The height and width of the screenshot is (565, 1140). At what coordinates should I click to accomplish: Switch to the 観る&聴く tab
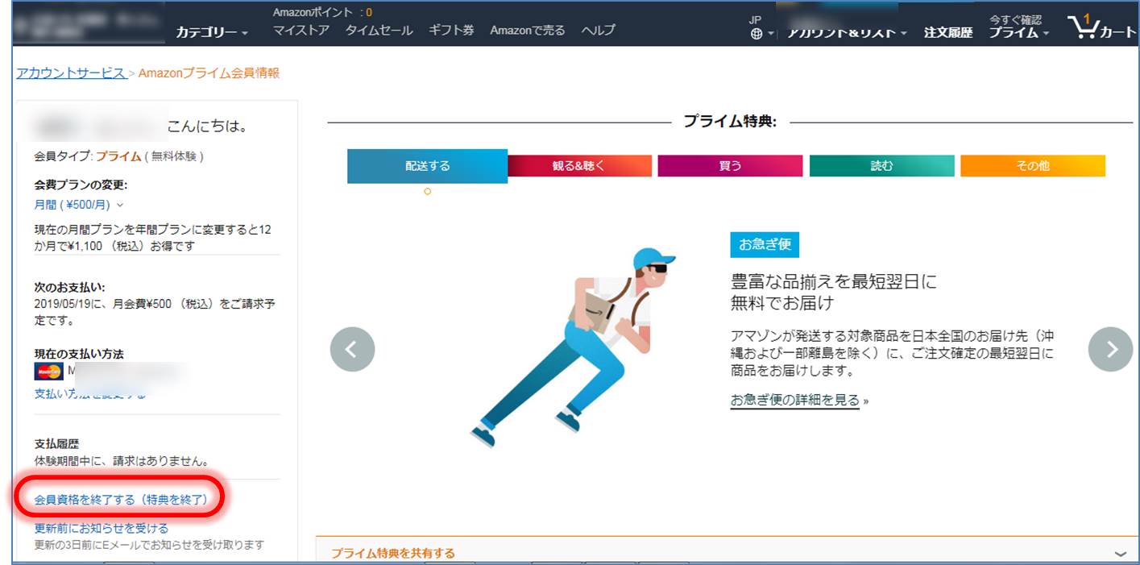click(x=578, y=166)
